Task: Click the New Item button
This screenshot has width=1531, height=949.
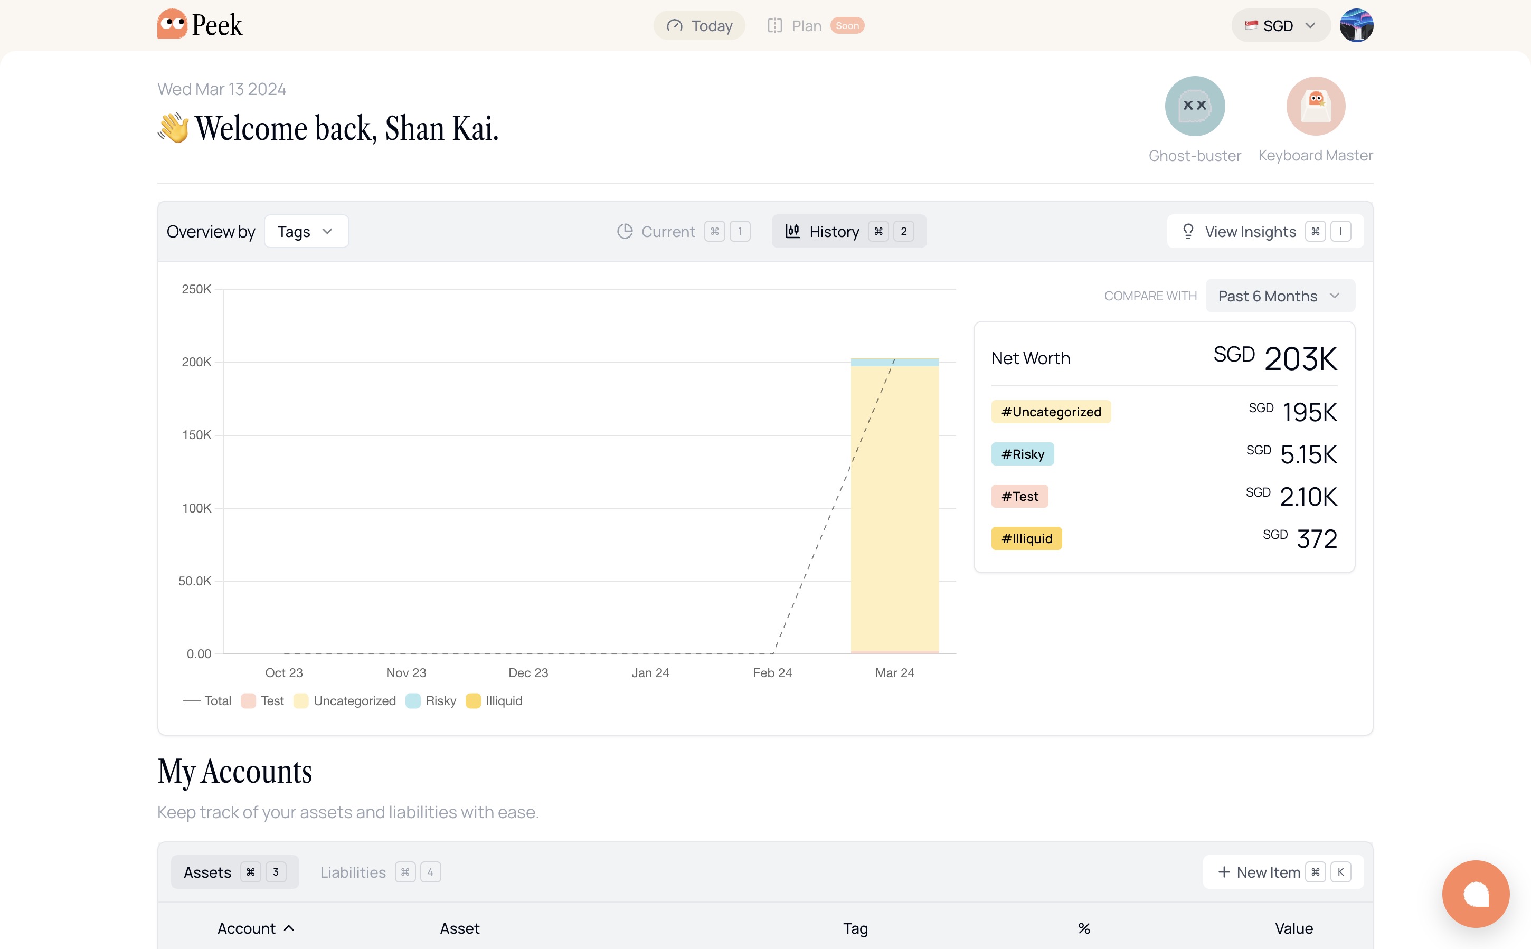Action: tap(1259, 872)
